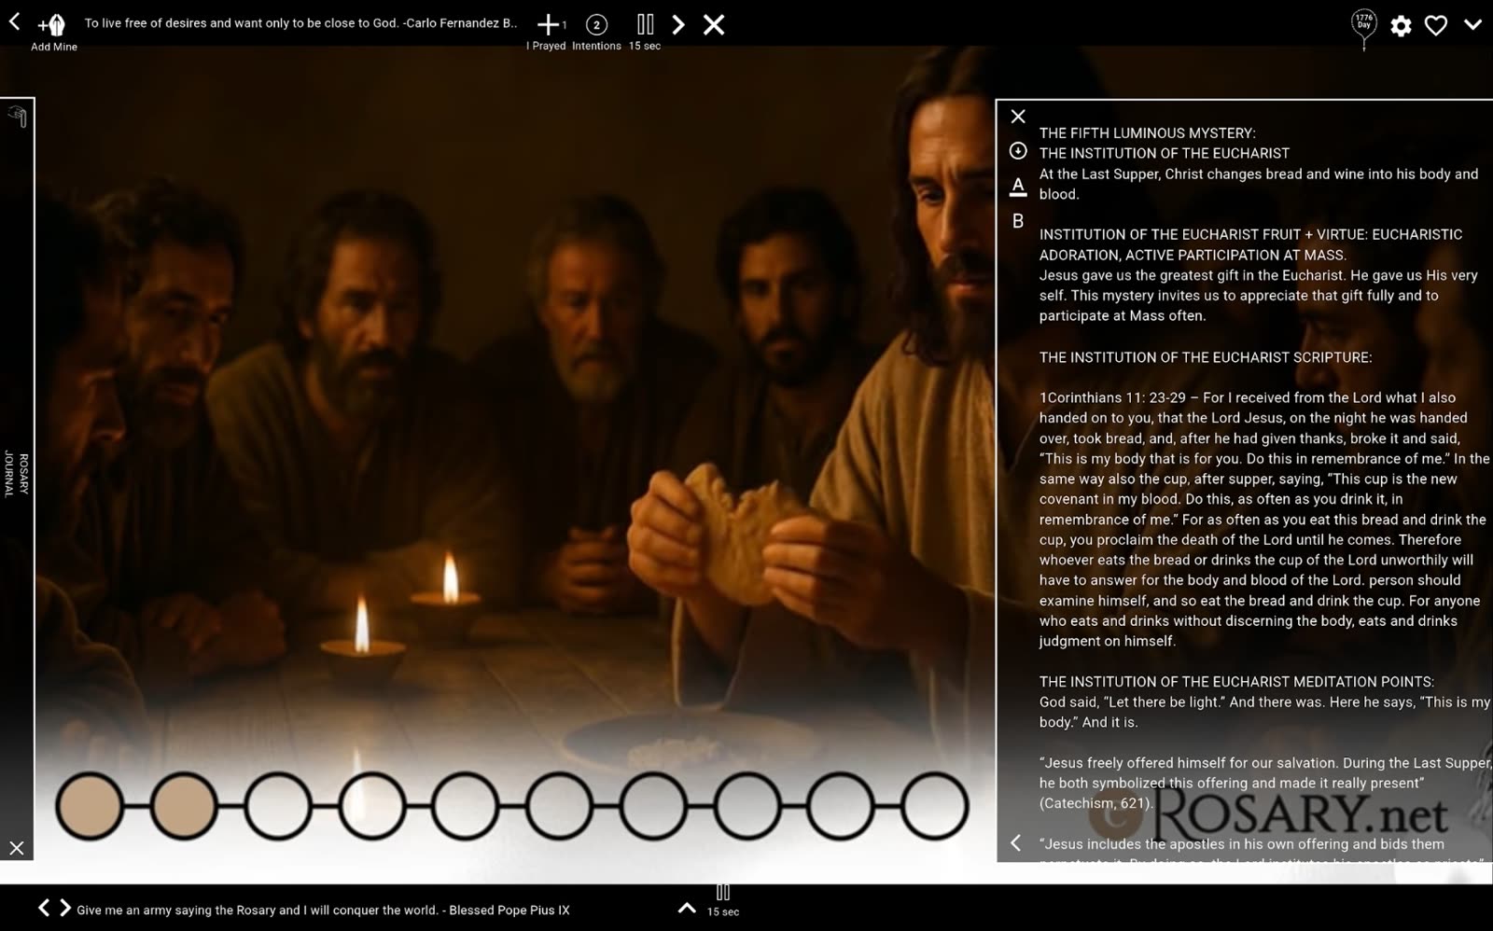Screen dimensions: 1493x931
Task: Click the Pope Pius IX quote text
Action: tap(323, 910)
